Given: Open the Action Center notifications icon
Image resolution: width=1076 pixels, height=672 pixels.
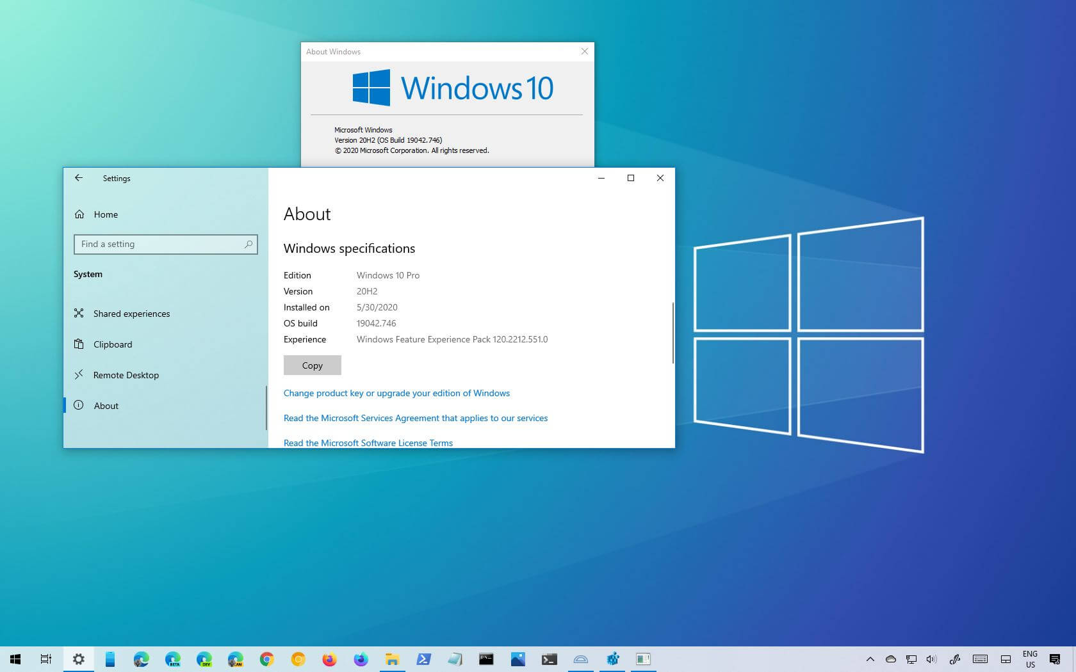Looking at the screenshot, I should coord(1055,659).
